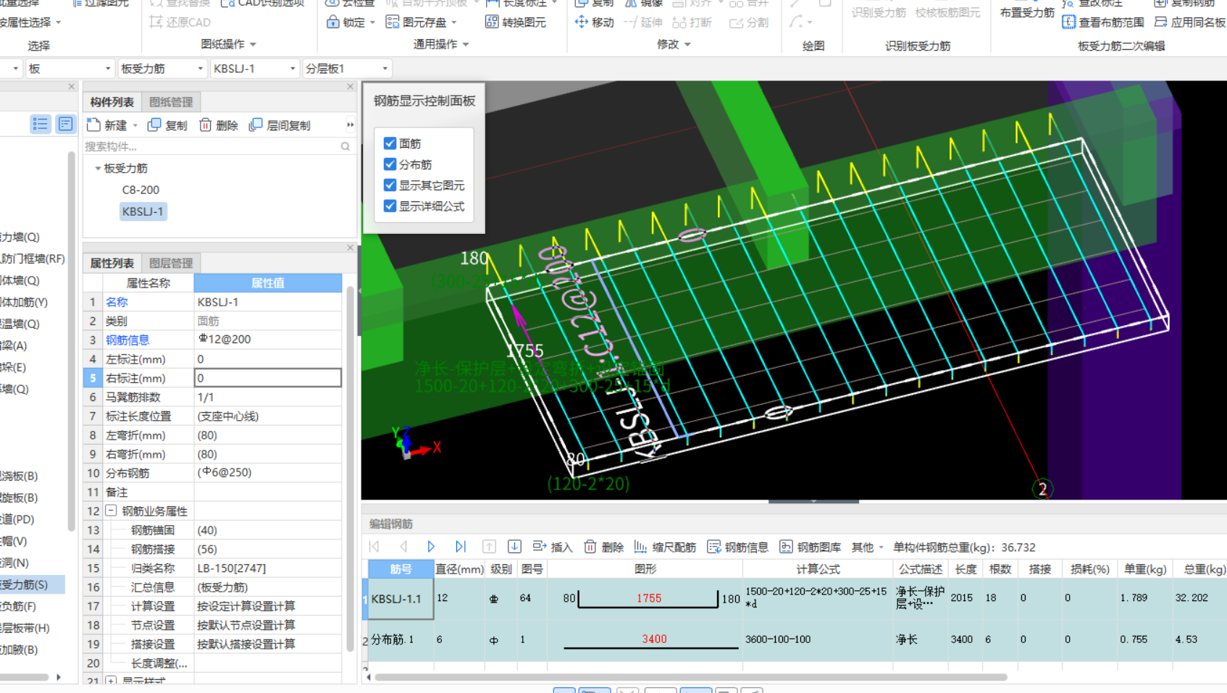This screenshot has height=693, width=1227.
Task: Click the 删除 trash icon in the rebar editor
Action: tap(590, 547)
